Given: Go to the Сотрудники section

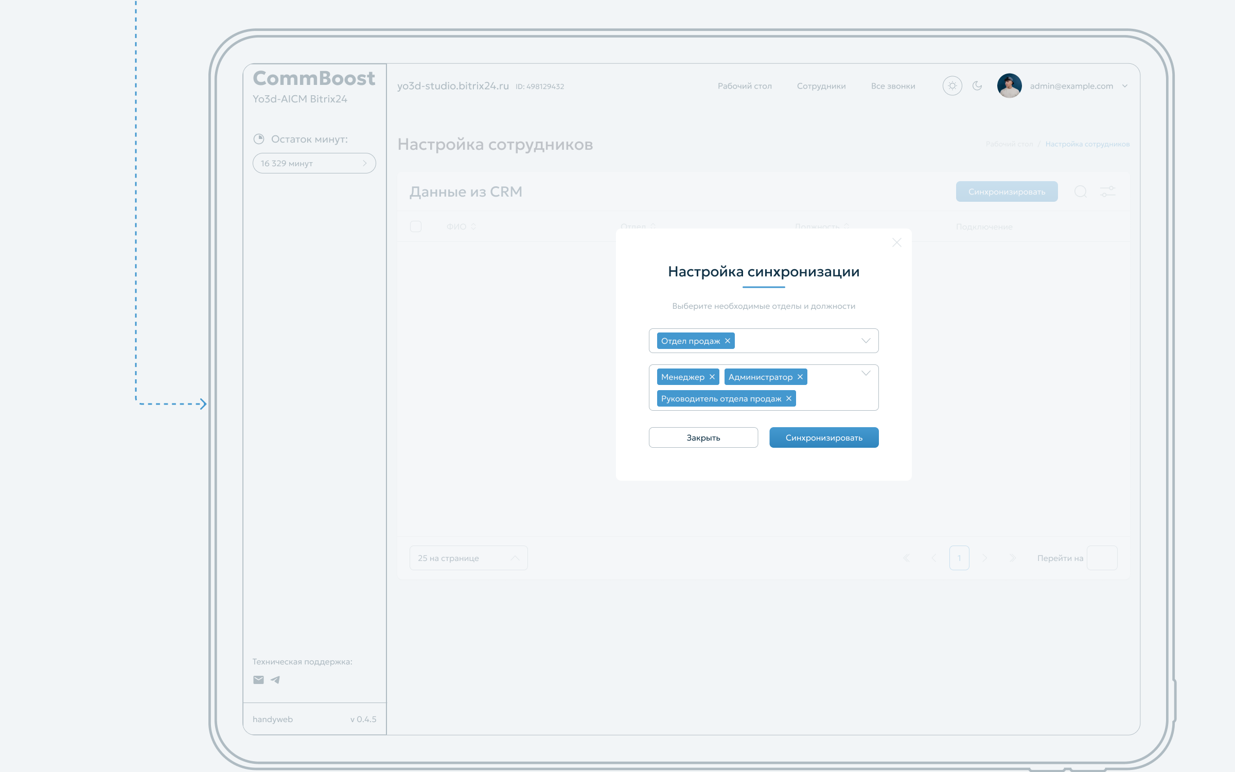Looking at the screenshot, I should click(x=821, y=86).
